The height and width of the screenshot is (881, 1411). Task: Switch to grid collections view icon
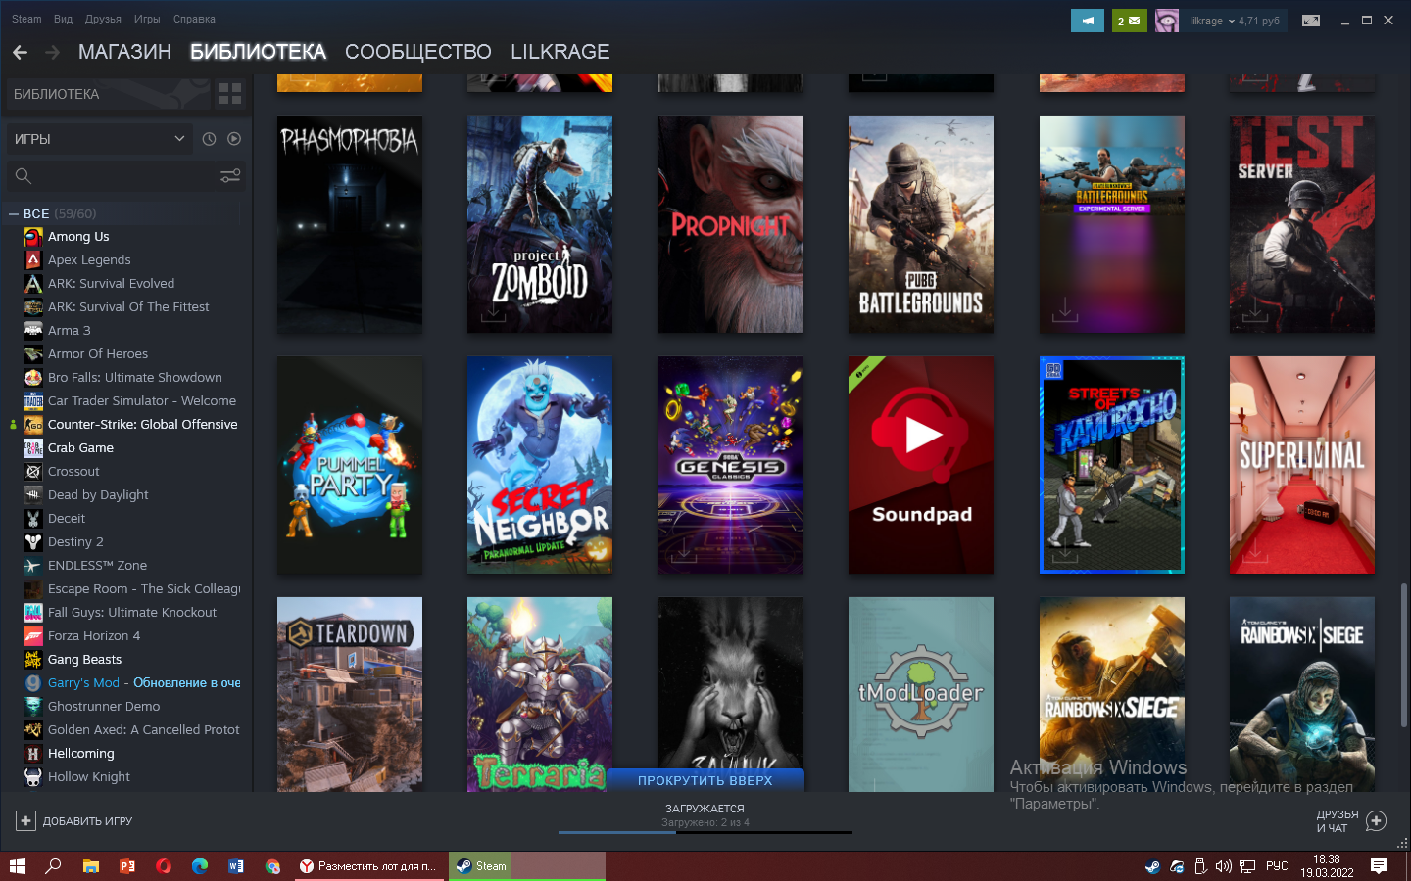tap(230, 94)
